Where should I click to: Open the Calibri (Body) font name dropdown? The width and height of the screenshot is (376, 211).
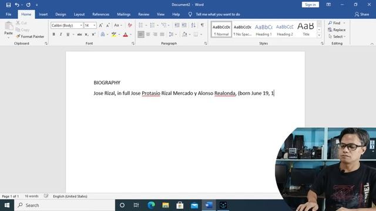tap(81, 25)
